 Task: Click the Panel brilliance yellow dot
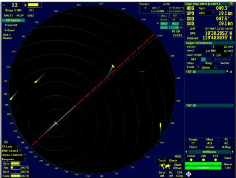191,160
